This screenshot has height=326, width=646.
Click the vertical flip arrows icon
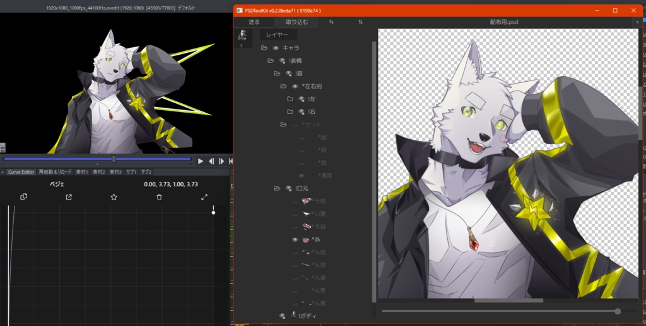tap(360, 22)
